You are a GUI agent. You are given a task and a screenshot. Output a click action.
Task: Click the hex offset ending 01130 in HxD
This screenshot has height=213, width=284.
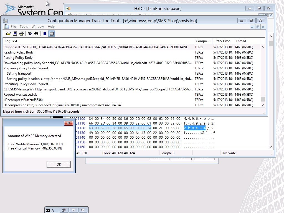point(80,133)
